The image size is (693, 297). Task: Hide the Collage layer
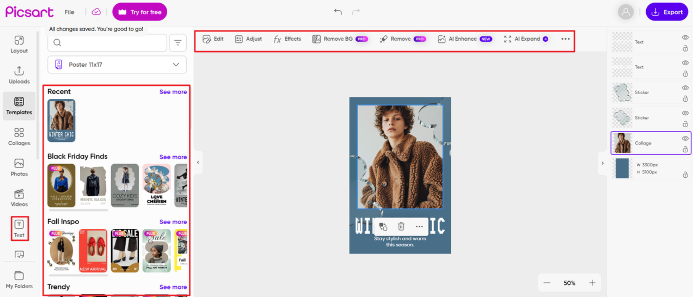tap(685, 139)
